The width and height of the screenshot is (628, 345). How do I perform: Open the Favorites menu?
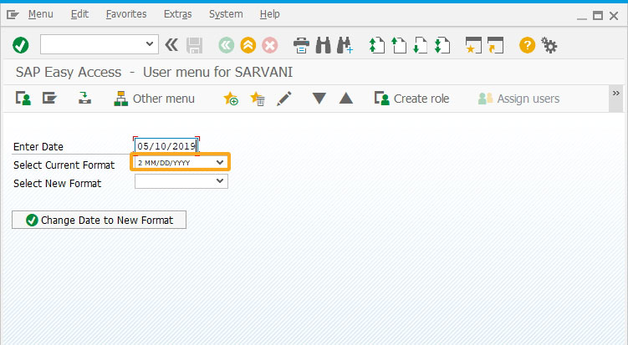pos(126,14)
